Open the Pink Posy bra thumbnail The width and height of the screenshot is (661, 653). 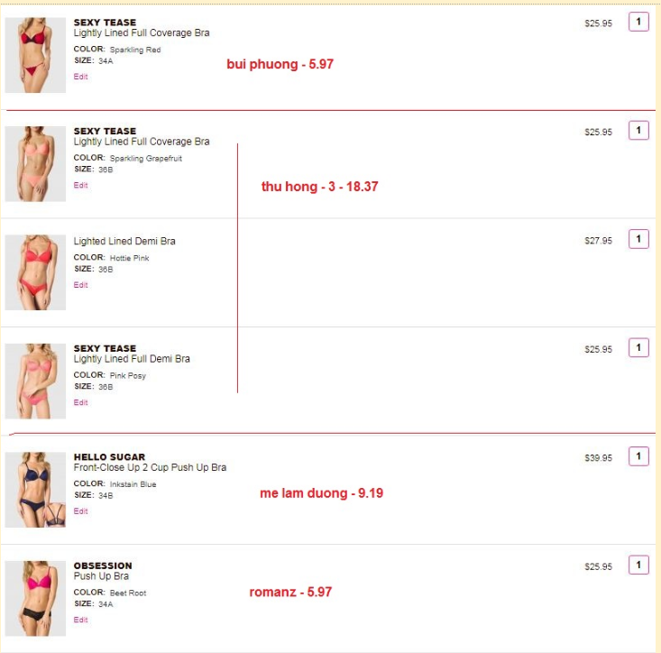(x=35, y=382)
